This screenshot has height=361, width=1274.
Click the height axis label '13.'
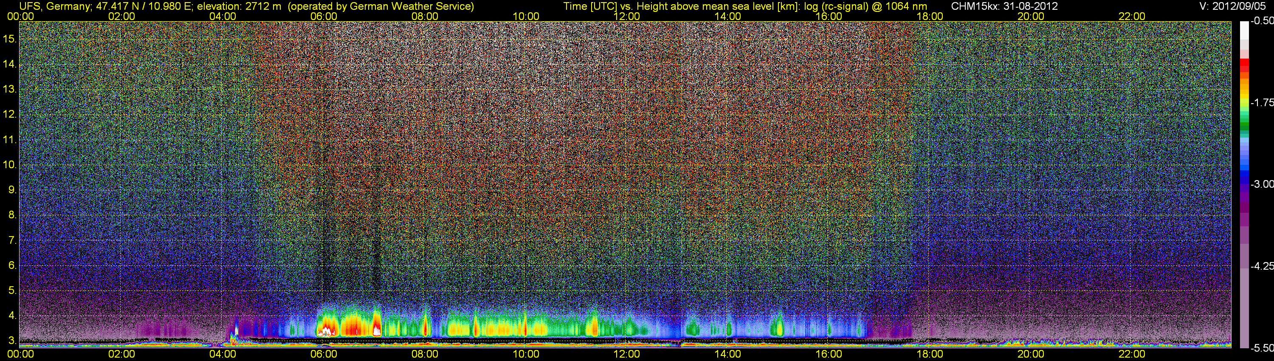pyautogui.click(x=9, y=89)
